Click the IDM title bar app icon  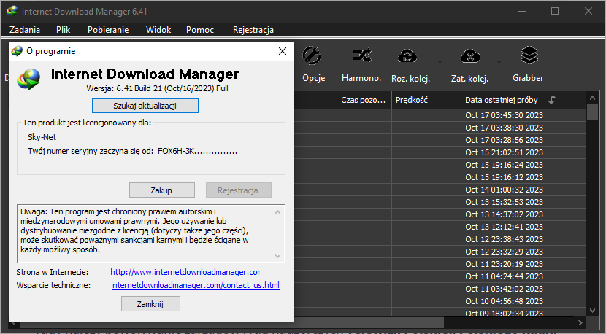click(x=12, y=10)
